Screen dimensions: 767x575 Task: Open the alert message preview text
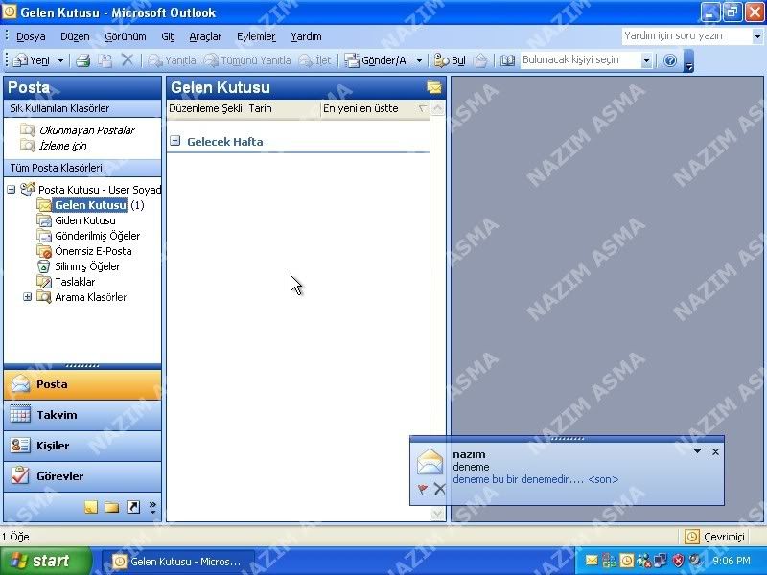(536, 480)
